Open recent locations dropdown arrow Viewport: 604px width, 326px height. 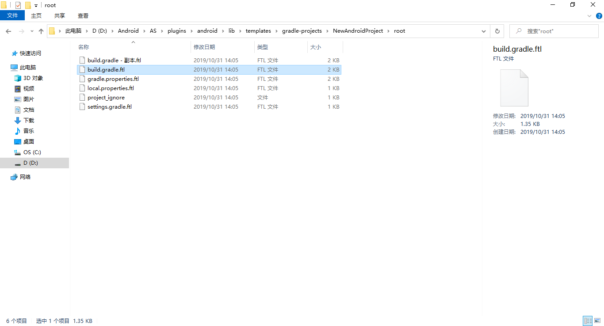click(x=32, y=31)
